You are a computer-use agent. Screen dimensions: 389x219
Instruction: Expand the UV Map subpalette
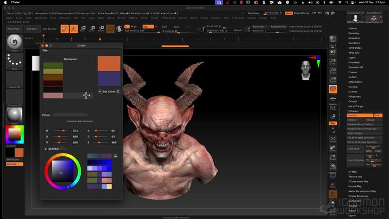click(x=352, y=172)
